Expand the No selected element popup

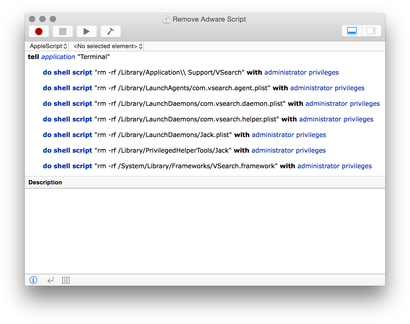[108, 46]
